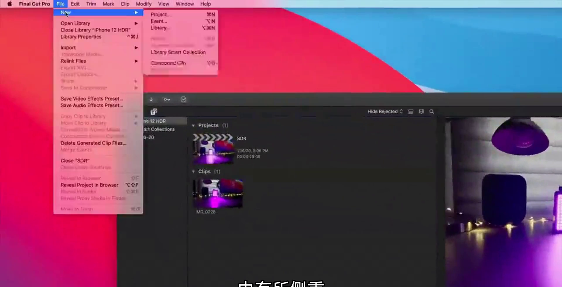
Task: Click the browser search magnifier icon
Action: [431, 112]
